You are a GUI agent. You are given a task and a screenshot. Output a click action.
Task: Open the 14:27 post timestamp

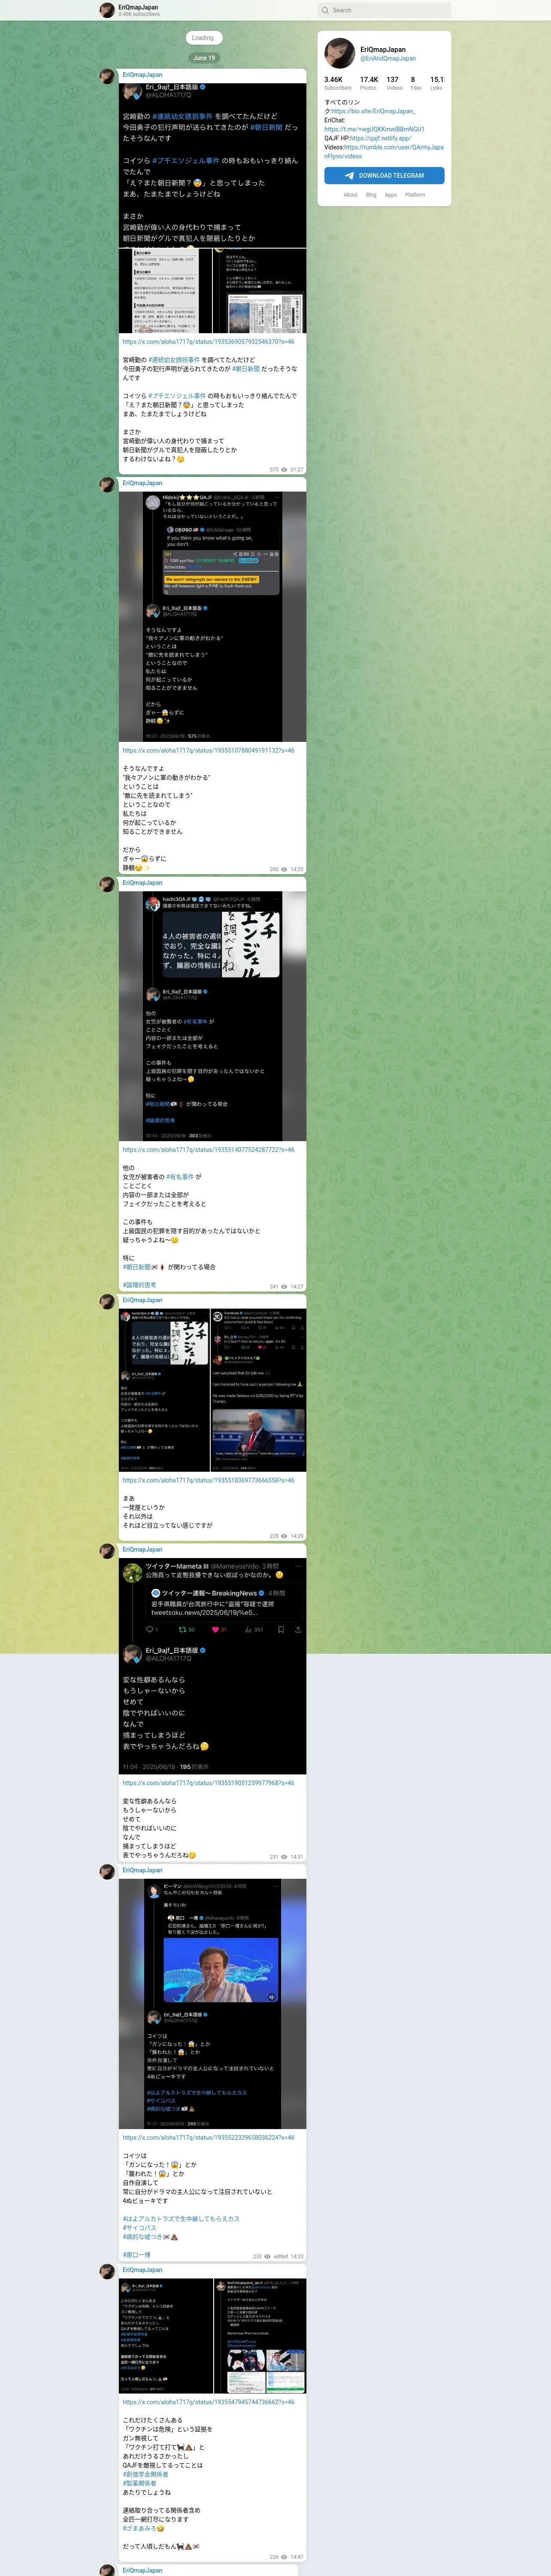click(297, 1287)
